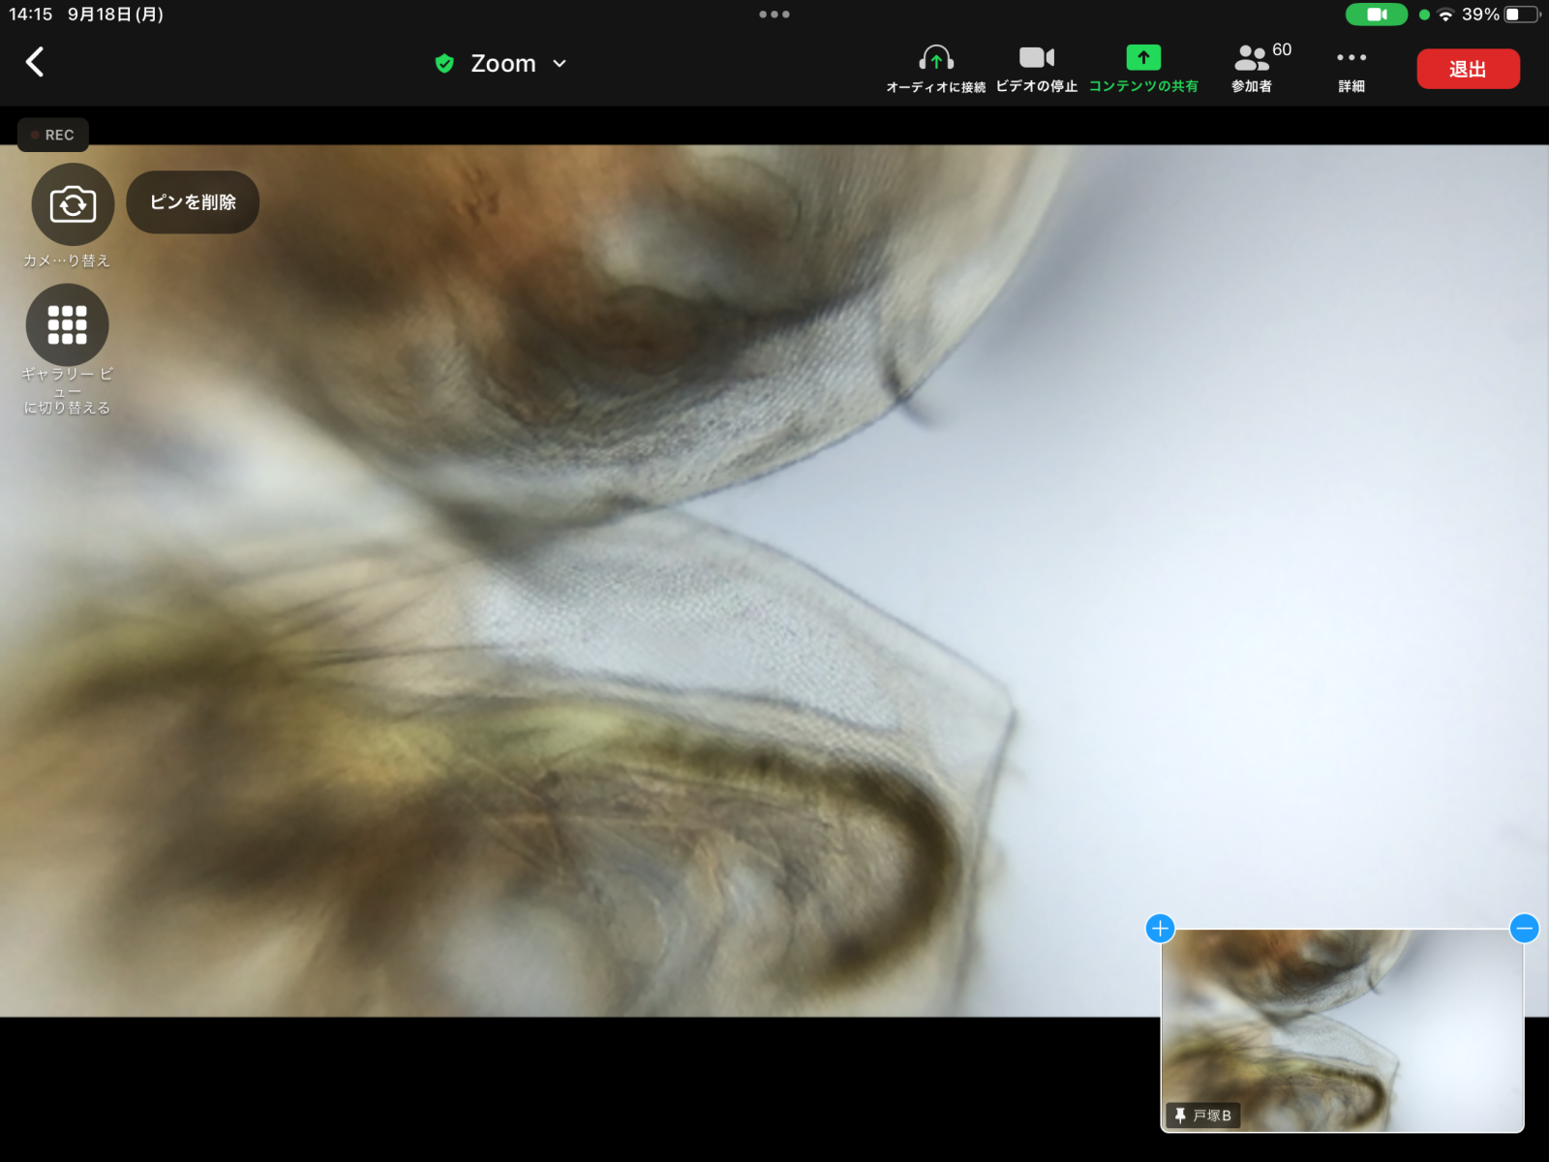
Task: Stop video with the camera toggle
Action: (x=1036, y=68)
